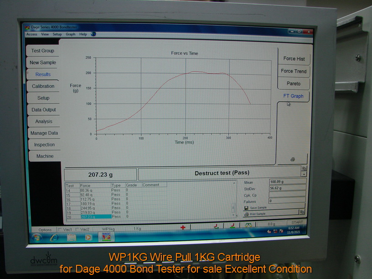Open the Setup menu in menu bar

pyautogui.click(x=57, y=34)
